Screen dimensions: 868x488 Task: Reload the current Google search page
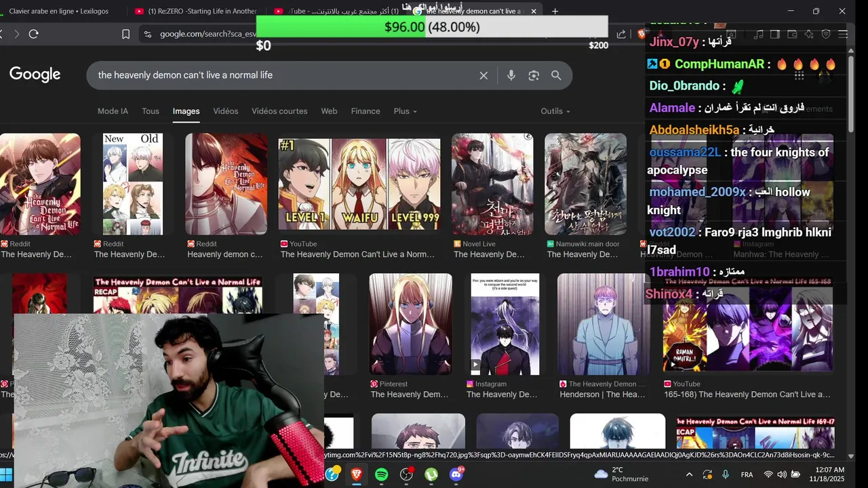point(34,34)
